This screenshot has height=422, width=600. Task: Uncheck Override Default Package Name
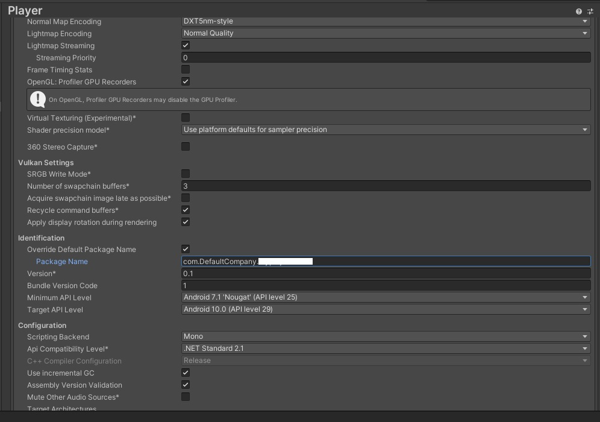186,249
